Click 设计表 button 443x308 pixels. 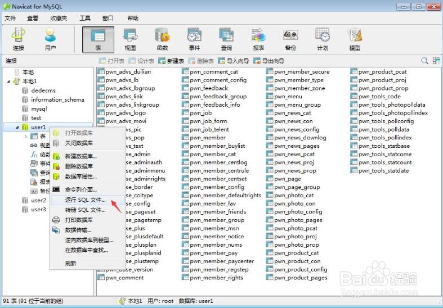tap(141, 61)
